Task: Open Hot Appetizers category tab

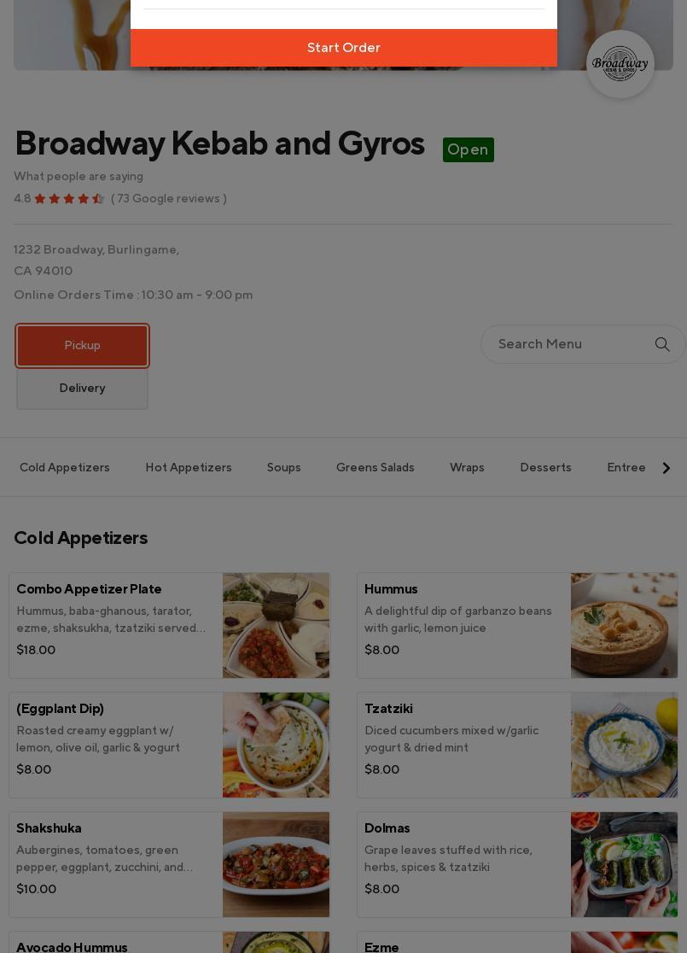Action: [x=189, y=468]
